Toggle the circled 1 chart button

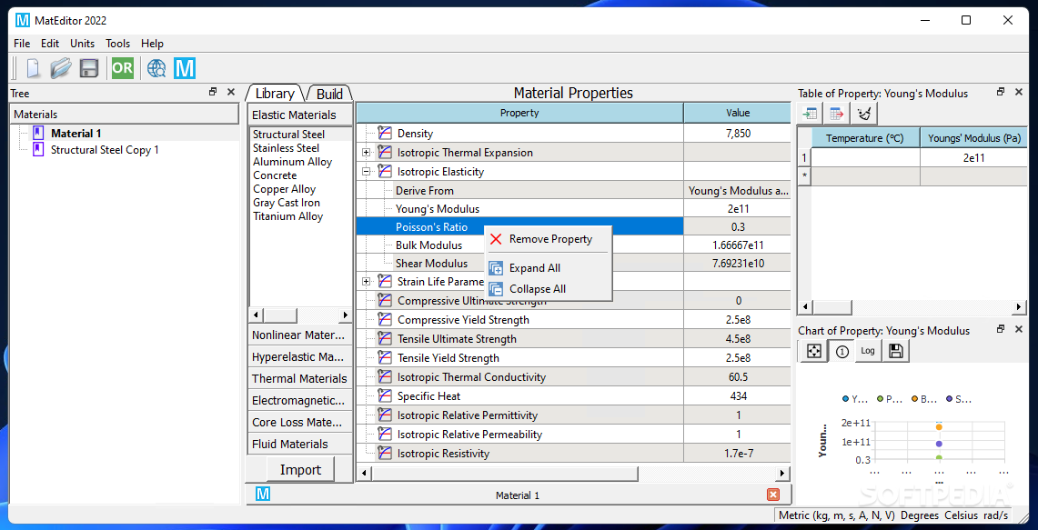(842, 351)
